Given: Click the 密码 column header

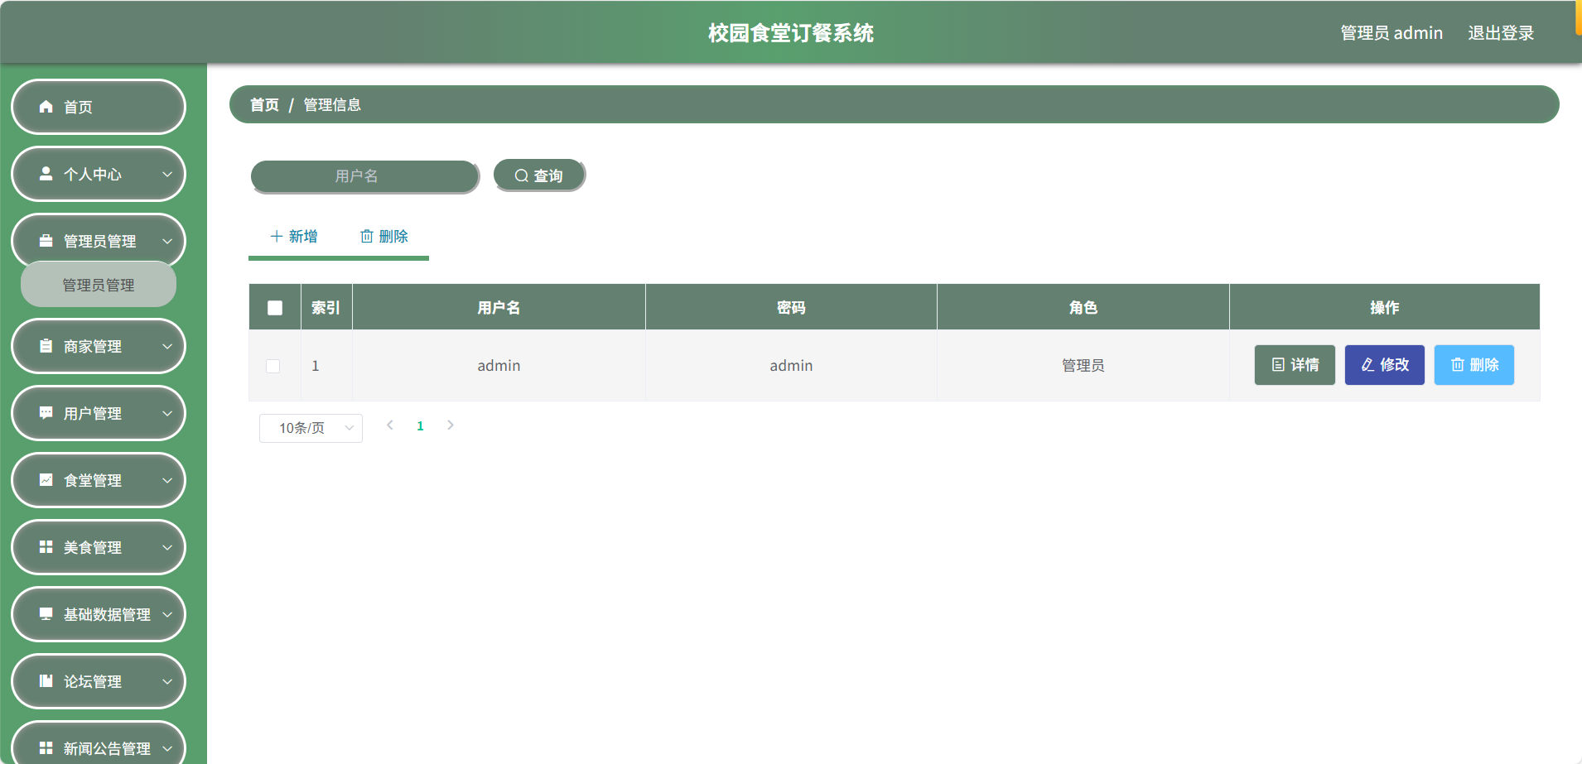Looking at the screenshot, I should (791, 308).
